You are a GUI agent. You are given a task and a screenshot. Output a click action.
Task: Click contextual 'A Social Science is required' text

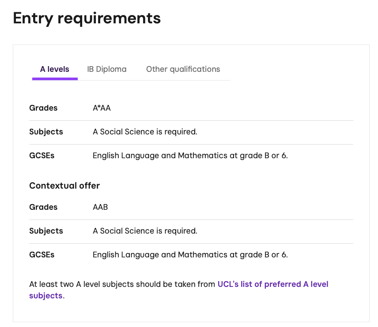tap(145, 231)
